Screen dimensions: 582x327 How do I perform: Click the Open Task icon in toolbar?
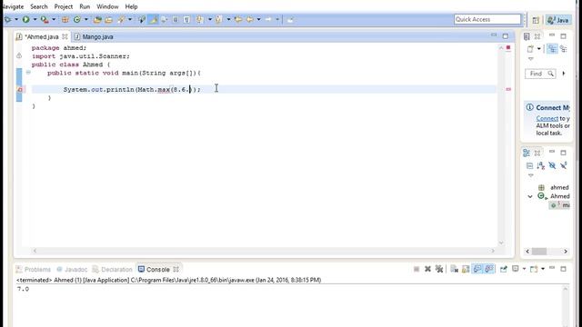pos(109,20)
